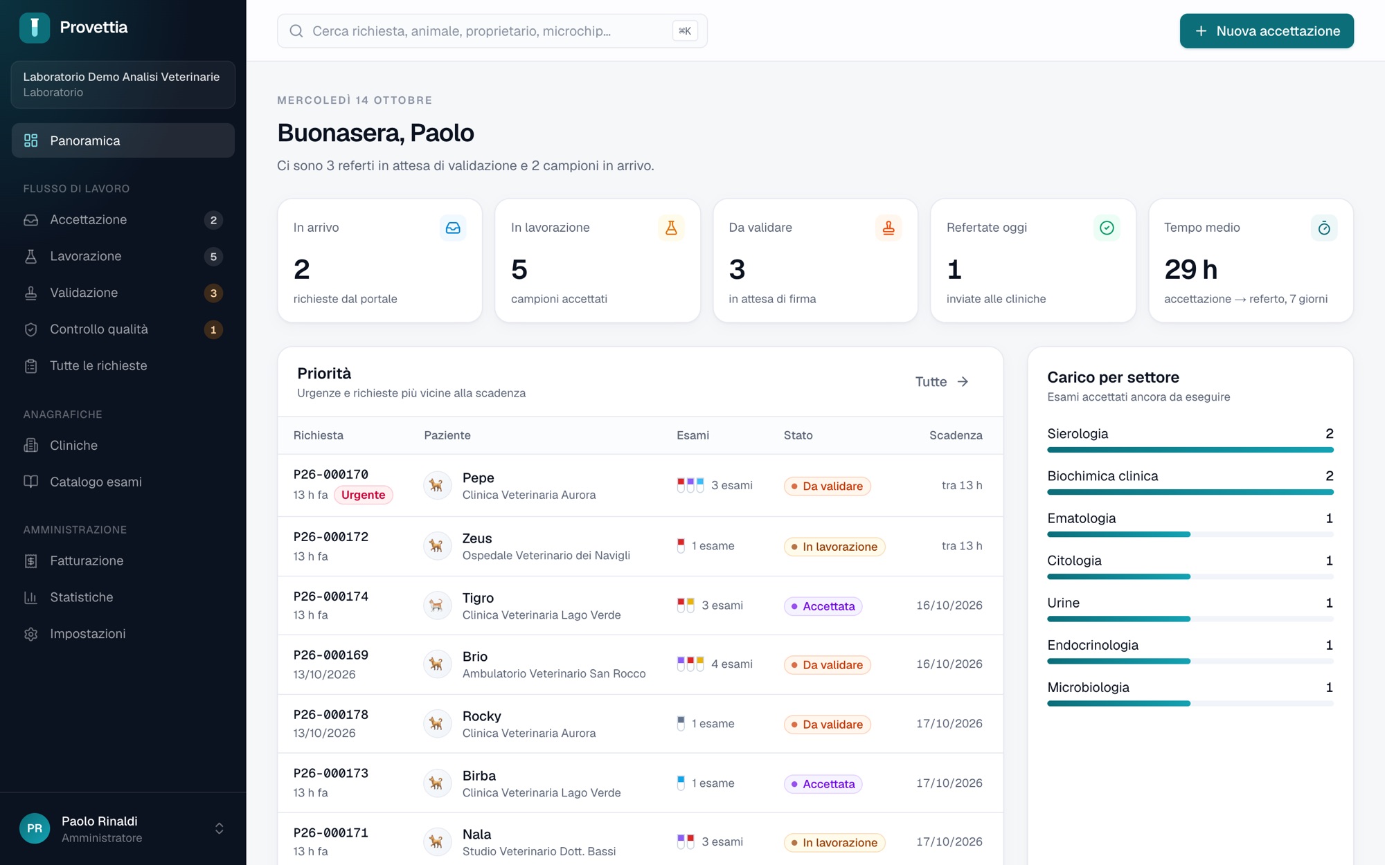Click Pepe's animal avatar icon
Screen dimensions: 1385x865
(437, 485)
